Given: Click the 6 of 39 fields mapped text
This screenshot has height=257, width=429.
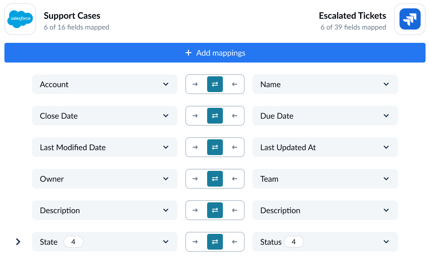Looking at the screenshot, I should [x=353, y=27].
